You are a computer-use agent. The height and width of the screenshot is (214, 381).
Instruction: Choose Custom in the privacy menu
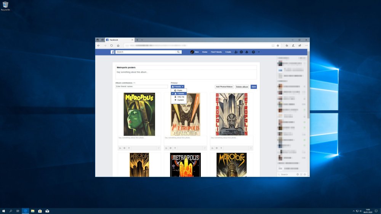click(179, 100)
